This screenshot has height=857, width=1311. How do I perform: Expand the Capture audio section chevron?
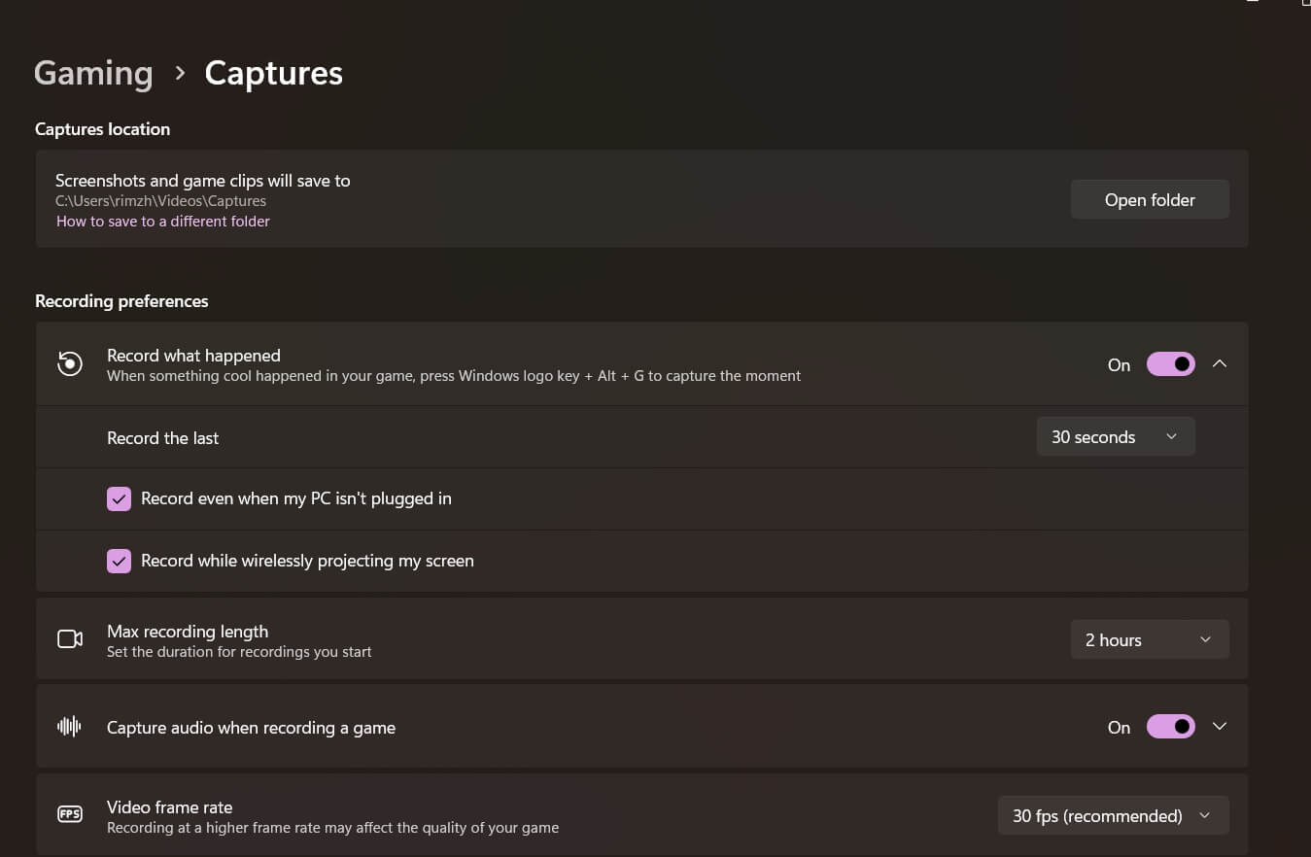click(x=1220, y=726)
